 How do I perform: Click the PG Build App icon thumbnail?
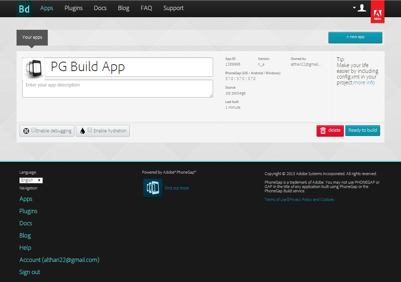click(x=33, y=68)
